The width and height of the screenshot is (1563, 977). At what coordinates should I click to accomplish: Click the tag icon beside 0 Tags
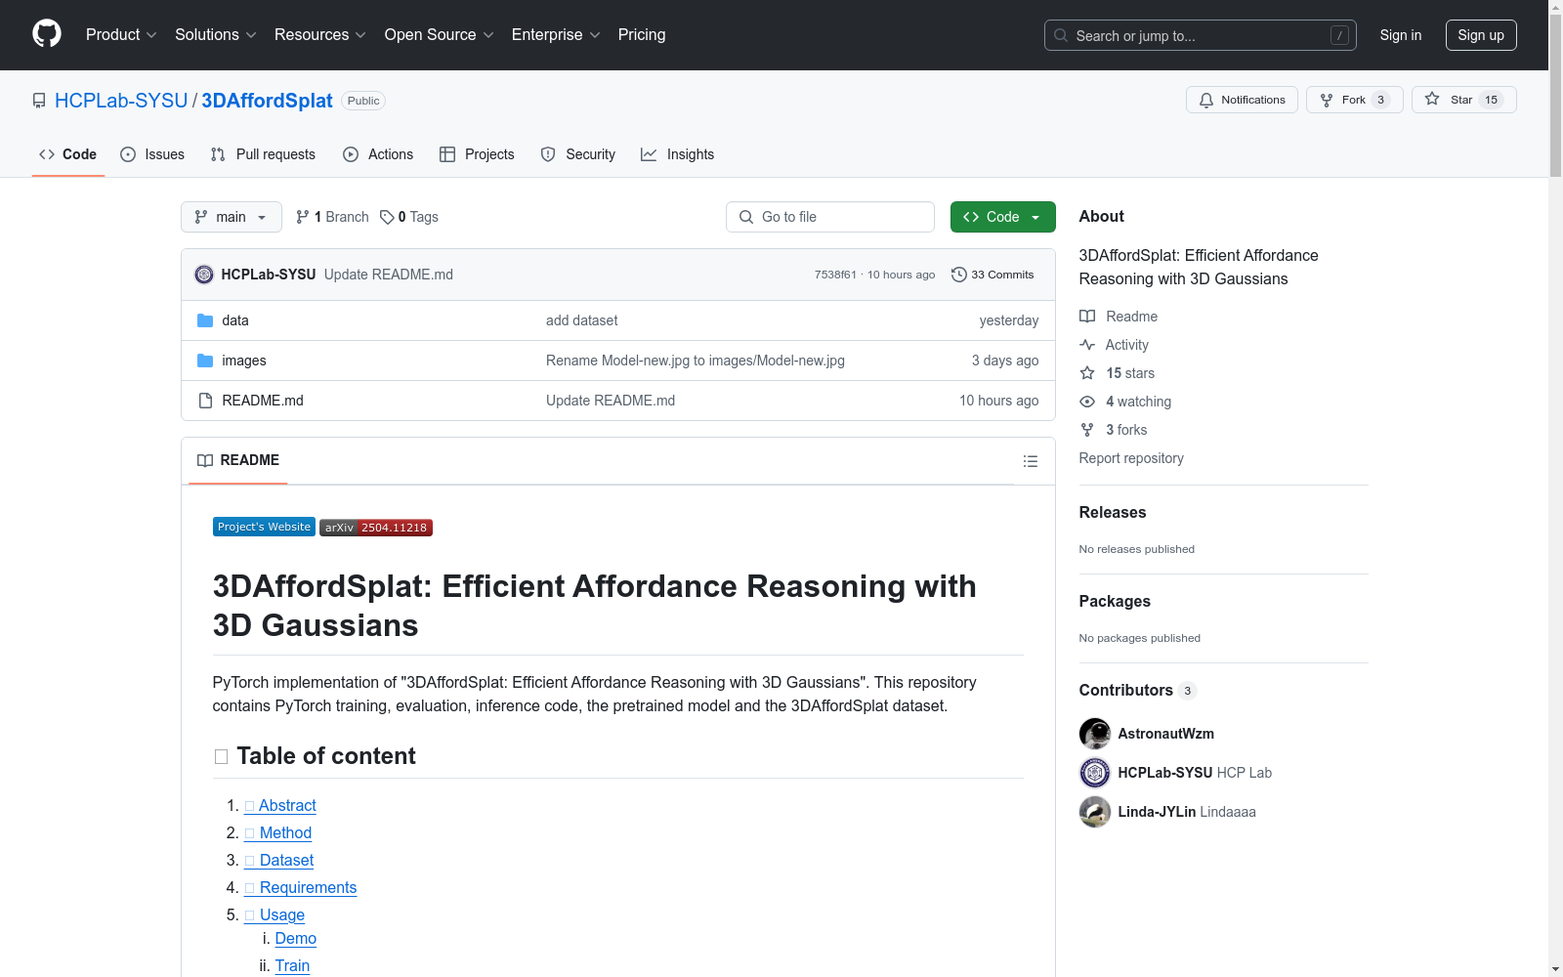(x=387, y=217)
